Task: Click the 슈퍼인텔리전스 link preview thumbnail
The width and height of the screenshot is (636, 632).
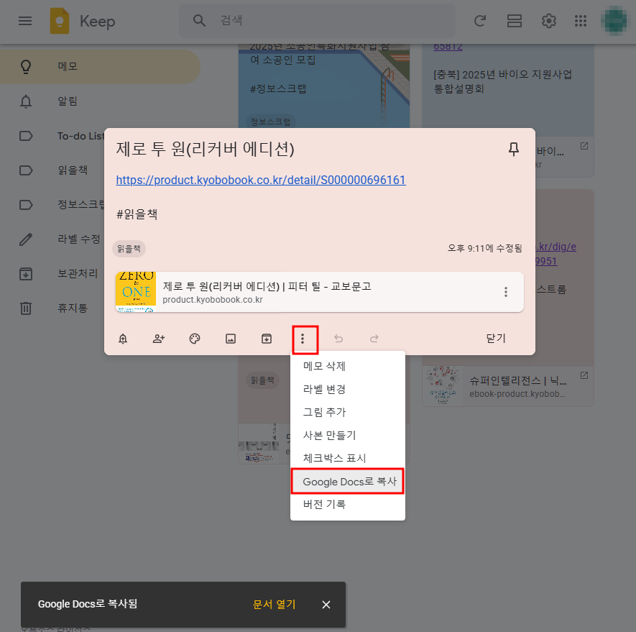Action: tap(443, 385)
